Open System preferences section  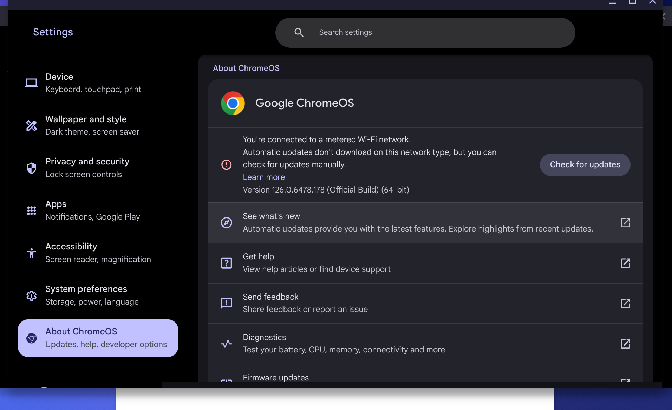[x=98, y=295]
